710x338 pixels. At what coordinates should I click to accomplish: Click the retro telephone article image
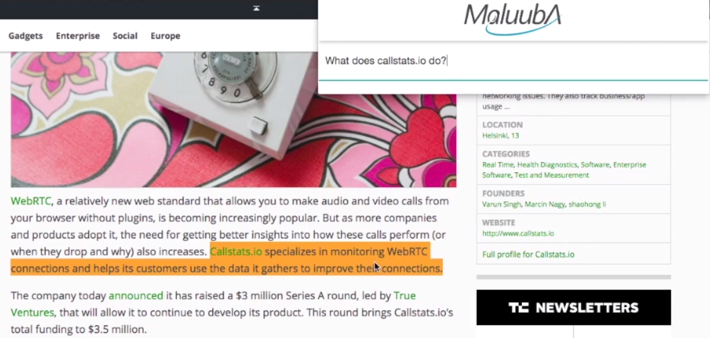pyautogui.click(x=234, y=119)
